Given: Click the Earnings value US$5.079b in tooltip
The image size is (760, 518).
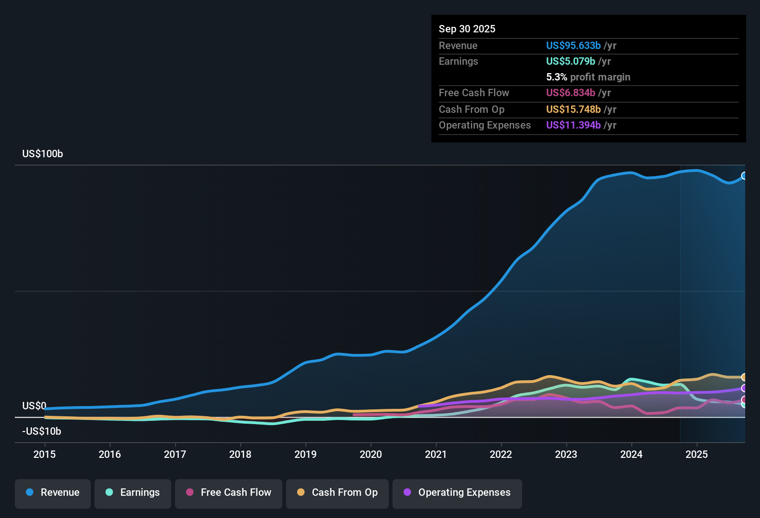Looking at the screenshot, I should tap(571, 62).
